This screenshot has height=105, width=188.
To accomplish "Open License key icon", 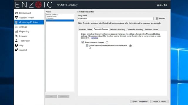I will pos(16,36).
